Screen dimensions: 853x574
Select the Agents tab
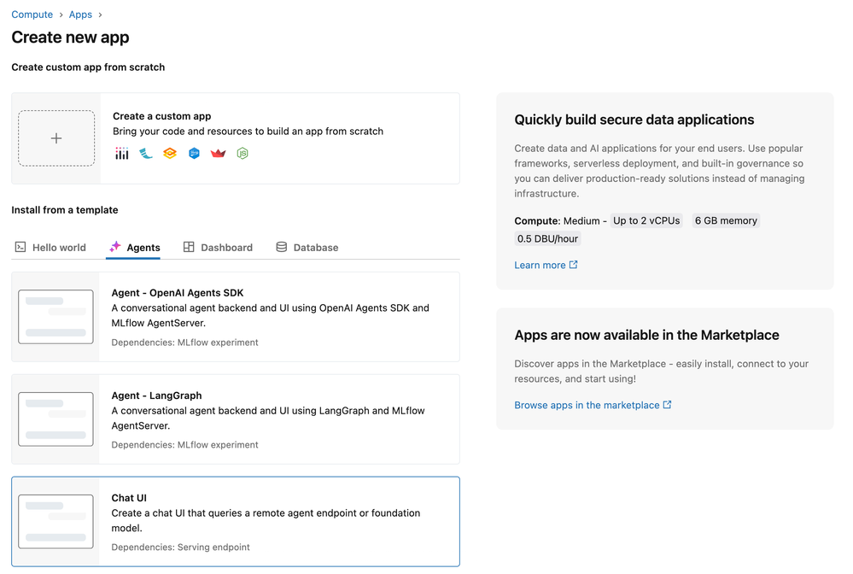tap(134, 248)
